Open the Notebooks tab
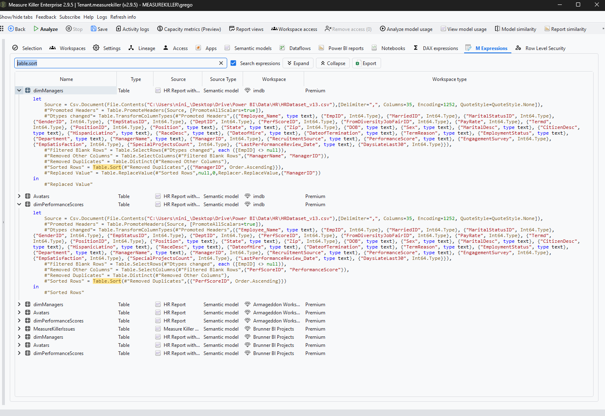Screen dimensions: 605x416 tap(388, 48)
